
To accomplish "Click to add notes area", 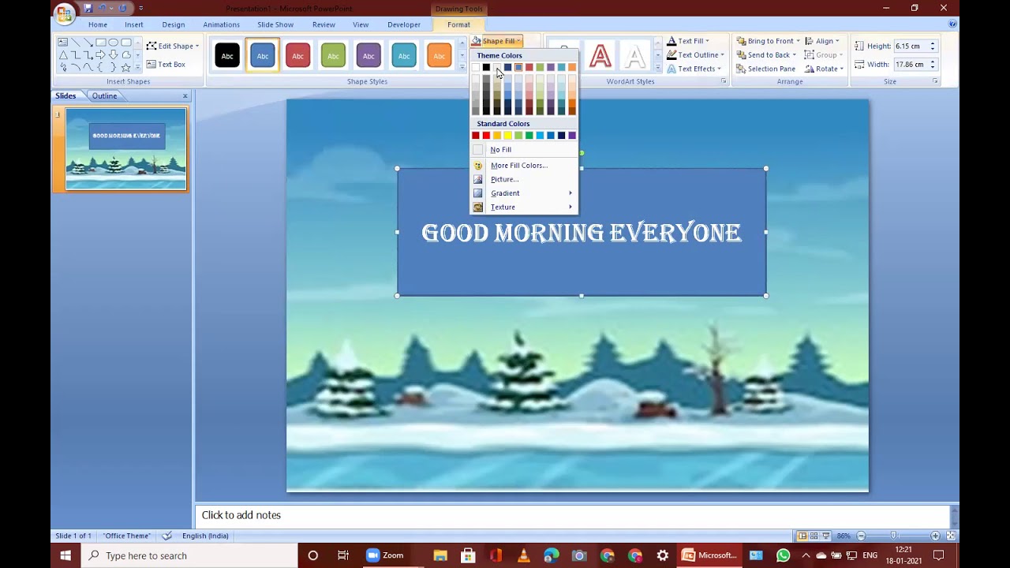I will (572, 515).
